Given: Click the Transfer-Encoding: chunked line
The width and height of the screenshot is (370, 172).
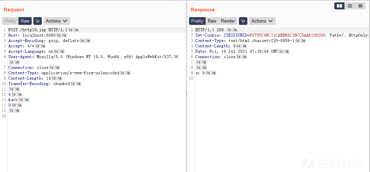Looking at the screenshot, I should tap(44, 84).
